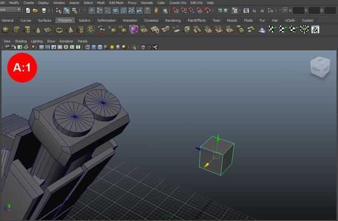Click the first coordinate input field
Image resolution: width=338 pixels, height=221 pixels.
coord(299,10)
